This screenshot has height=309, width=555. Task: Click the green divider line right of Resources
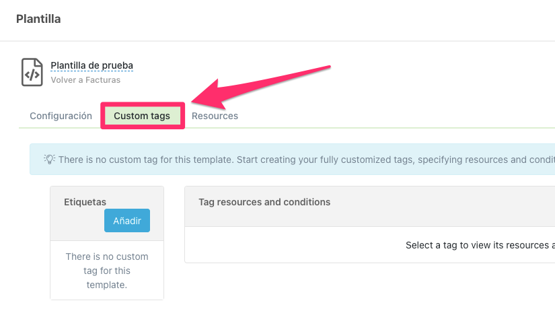pos(404,127)
